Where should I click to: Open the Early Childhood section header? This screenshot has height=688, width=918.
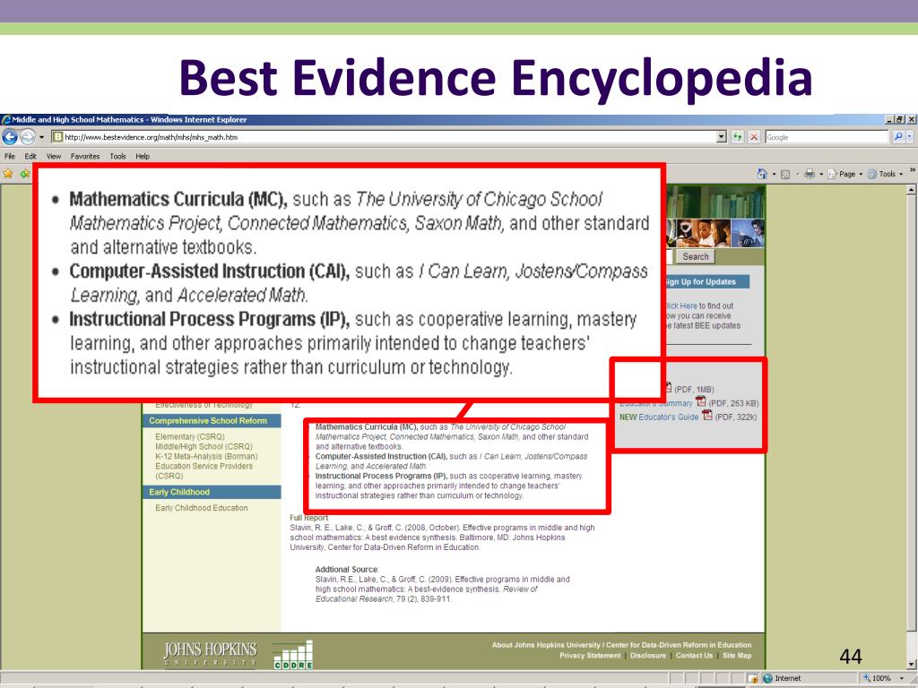pos(212,492)
